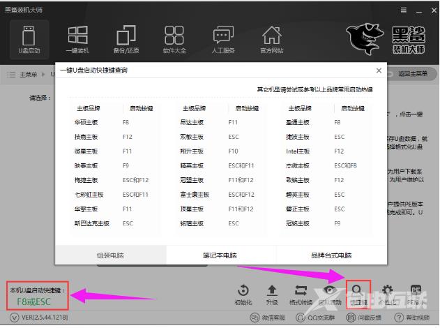Click the F10 key for 翔升主板
Image resolution: width=440 pixels, height=328 pixels.
pyautogui.click(x=233, y=151)
